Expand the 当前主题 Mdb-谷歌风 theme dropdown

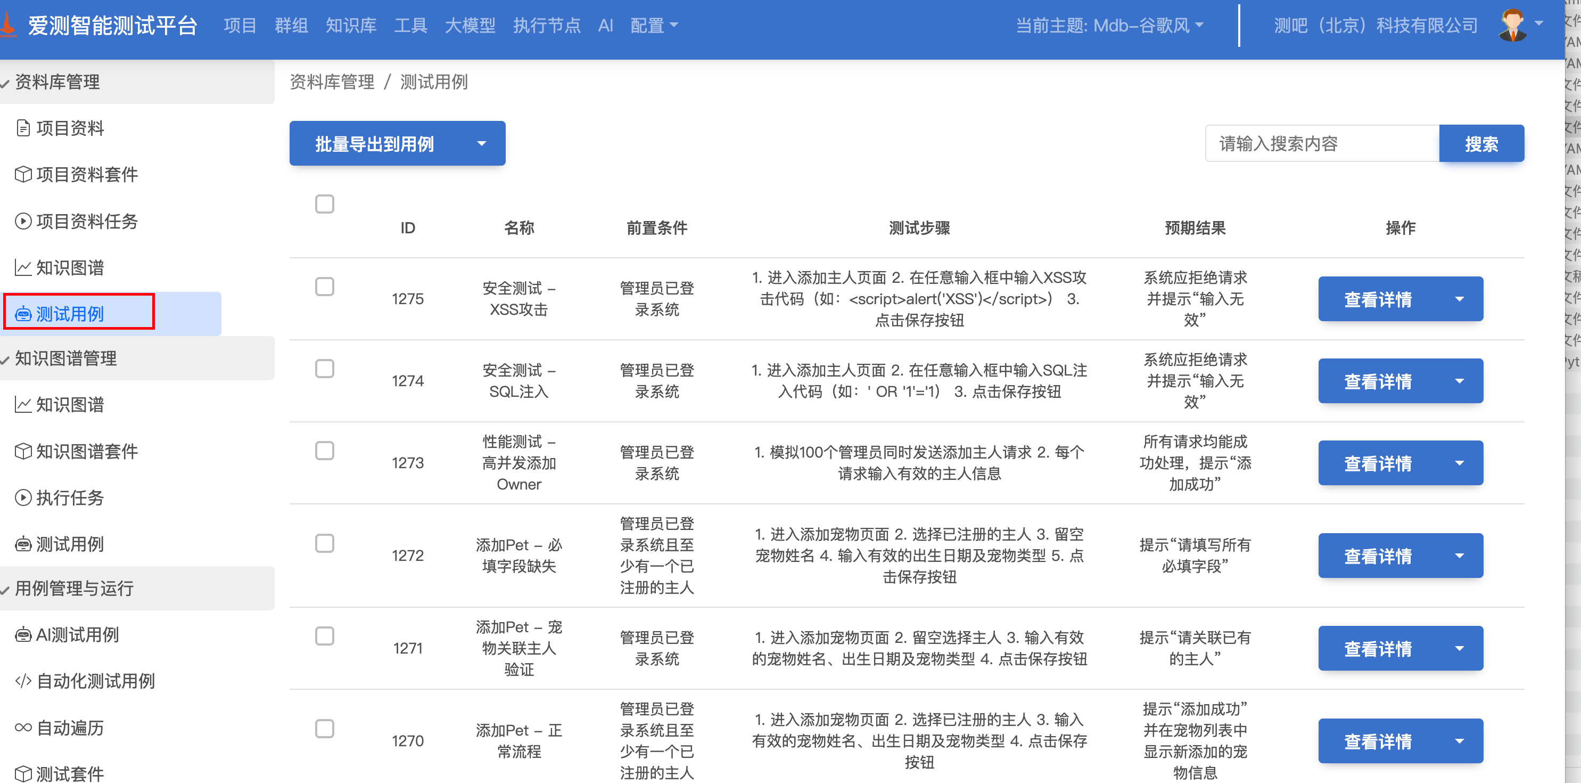click(x=1110, y=25)
